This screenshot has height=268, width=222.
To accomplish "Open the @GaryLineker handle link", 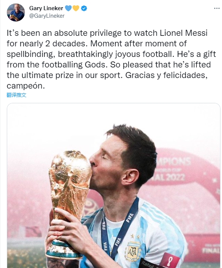I will 47,16.
